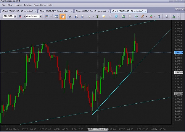
Task: Open the File menu
Action: click(4, 5)
